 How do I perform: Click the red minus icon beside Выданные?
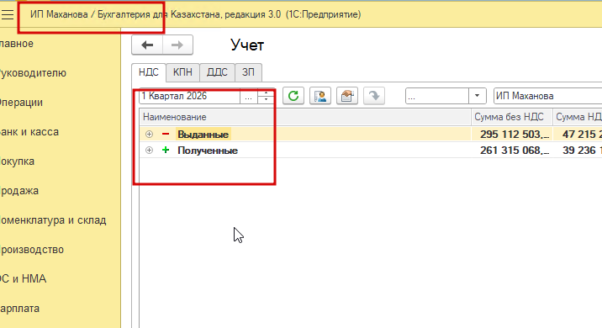166,134
